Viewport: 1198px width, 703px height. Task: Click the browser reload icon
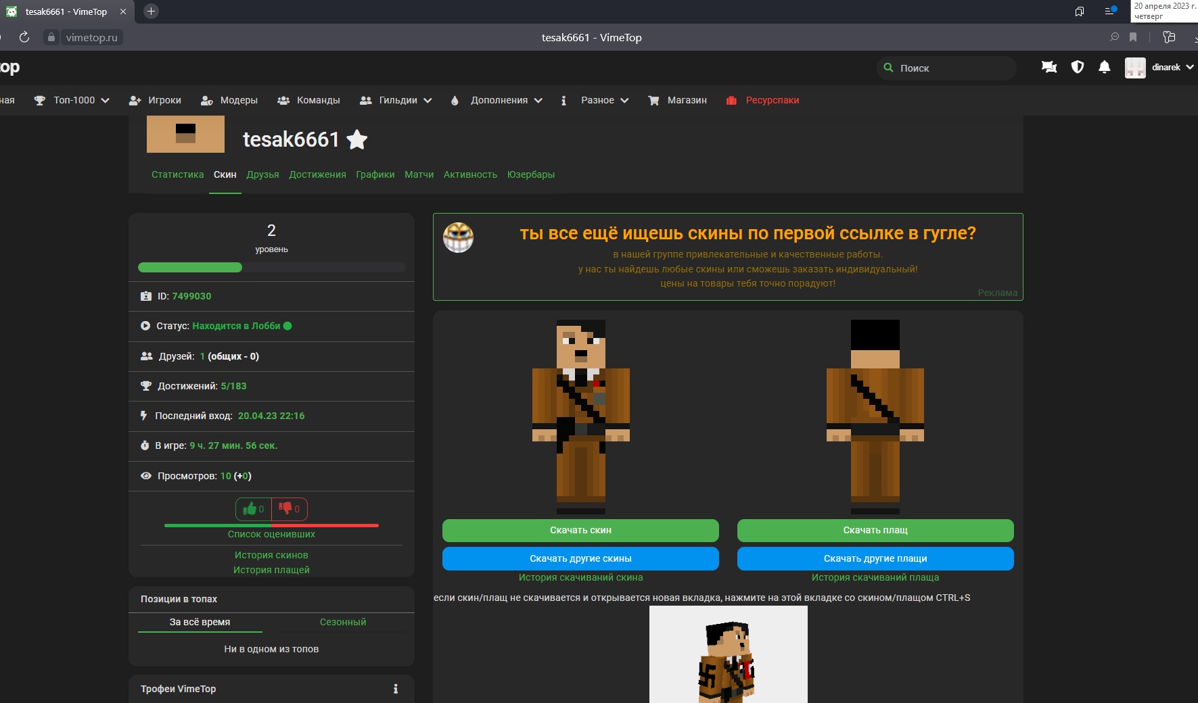24,37
